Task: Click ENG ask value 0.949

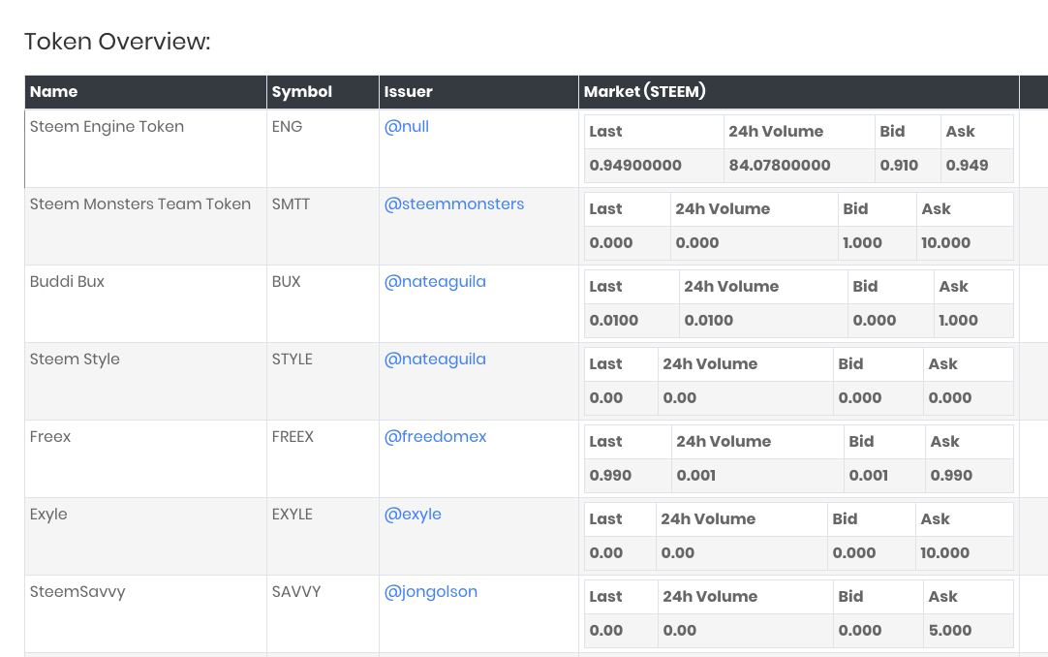Action: pyautogui.click(x=967, y=165)
